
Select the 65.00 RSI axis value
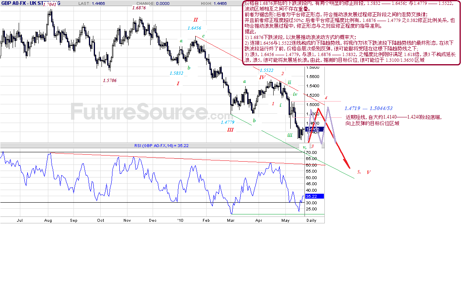(311, 159)
